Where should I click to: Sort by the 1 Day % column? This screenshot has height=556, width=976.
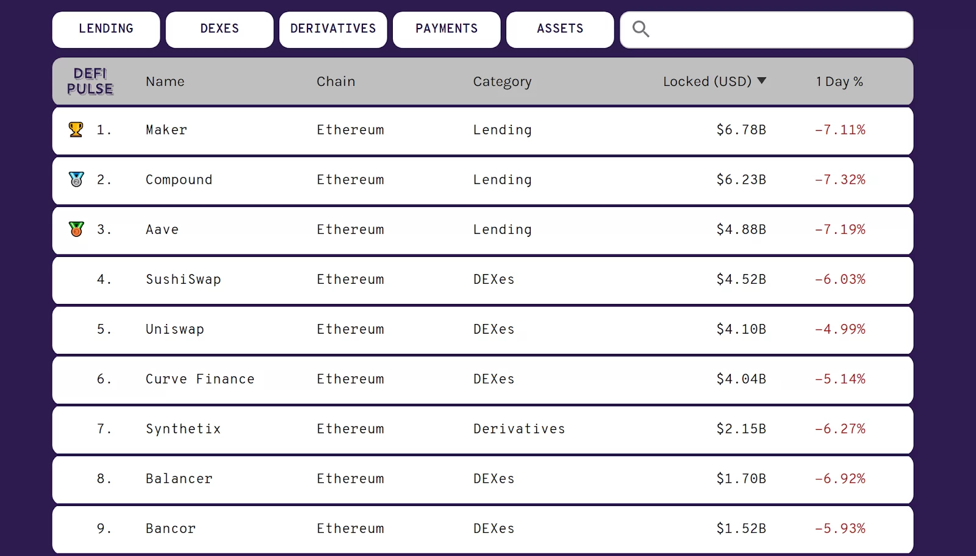coord(839,82)
